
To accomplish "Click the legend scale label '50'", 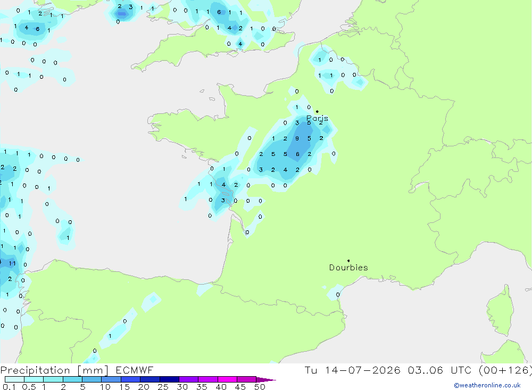I will point(260,387).
